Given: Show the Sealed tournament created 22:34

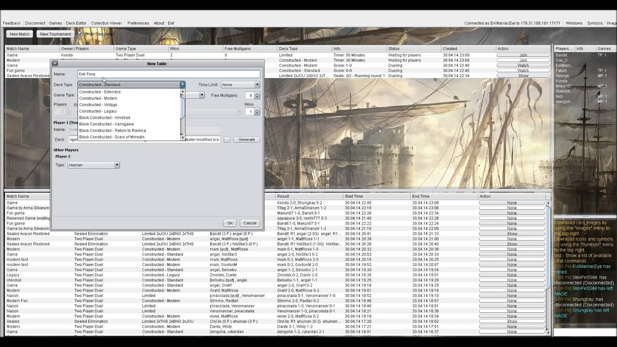Looking at the screenshot, I should click(523, 76).
